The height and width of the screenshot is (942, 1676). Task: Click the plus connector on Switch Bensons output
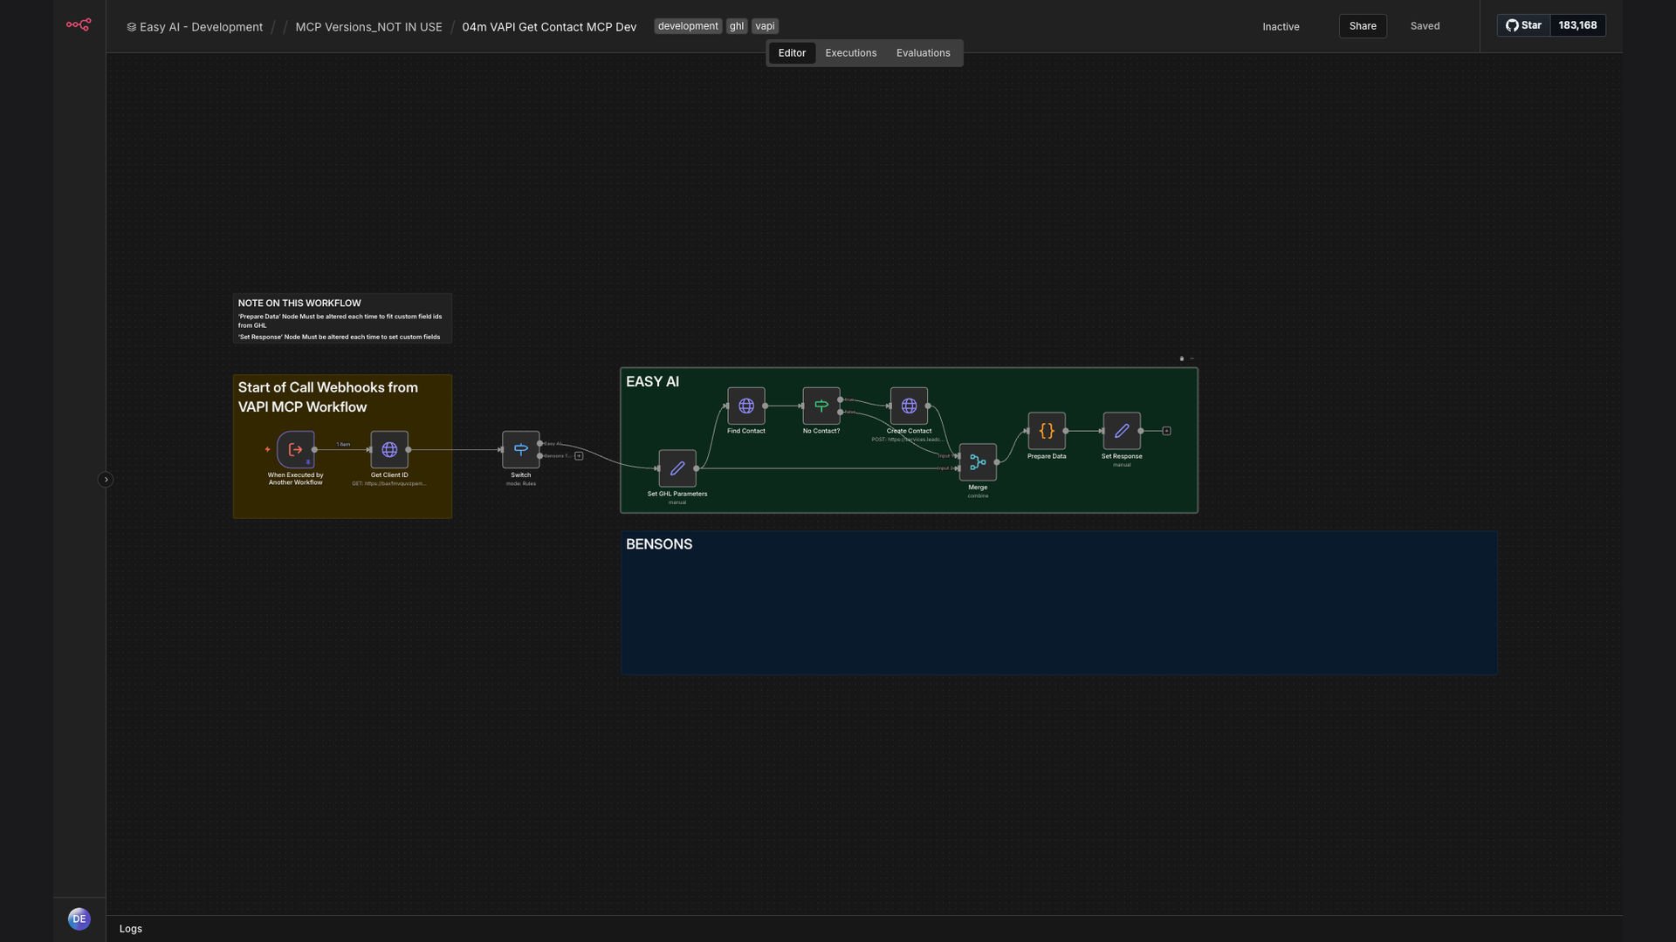[x=579, y=456]
